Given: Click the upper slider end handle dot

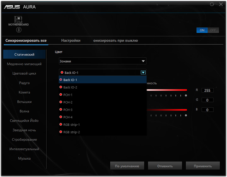Looking at the screenshot, I should coord(186,95).
